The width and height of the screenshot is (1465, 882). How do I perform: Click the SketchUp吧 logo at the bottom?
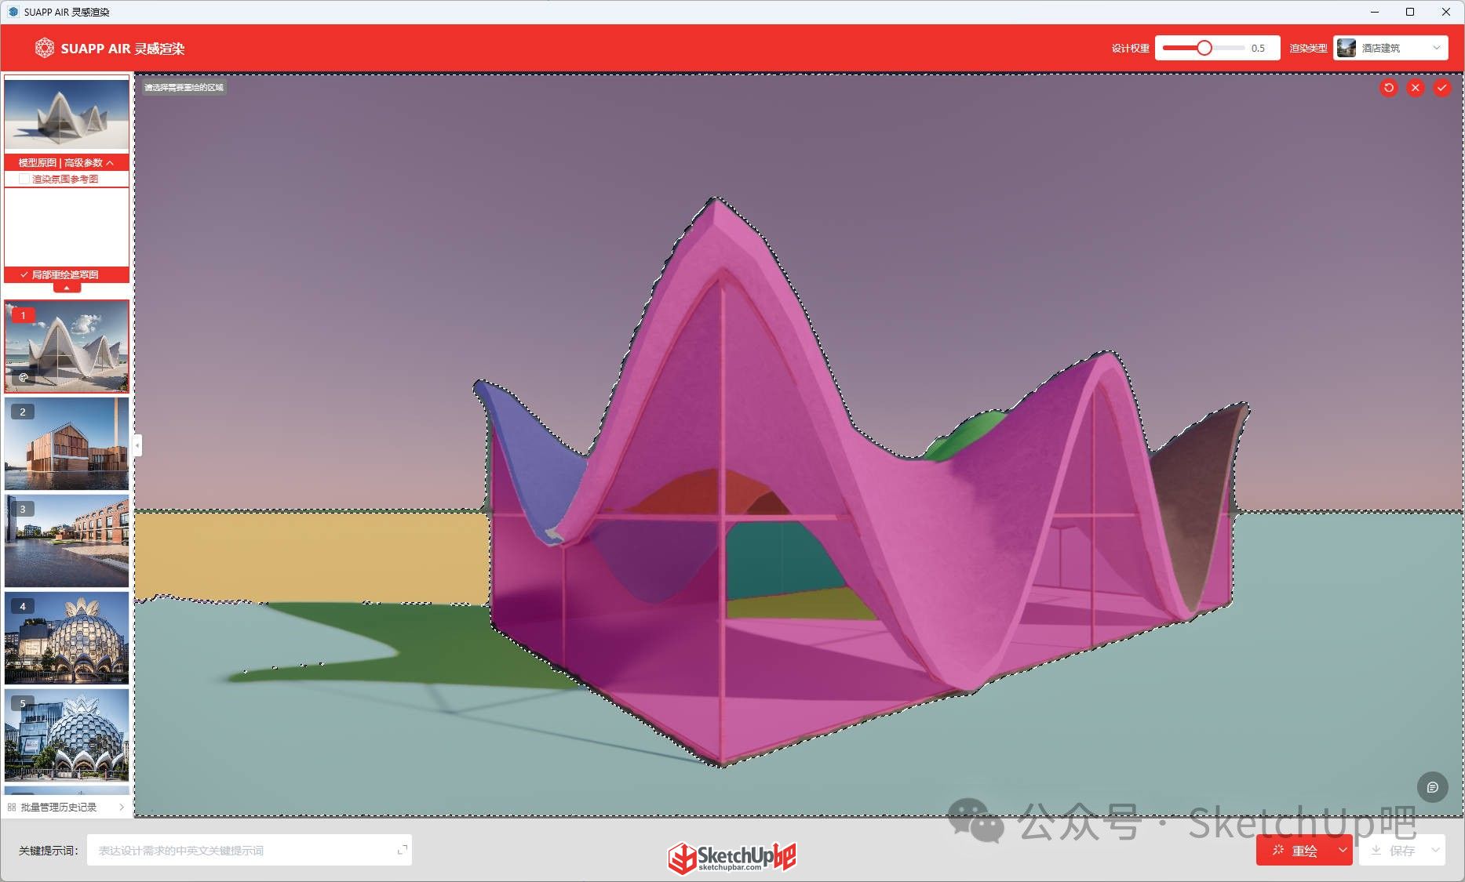tap(731, 857)
